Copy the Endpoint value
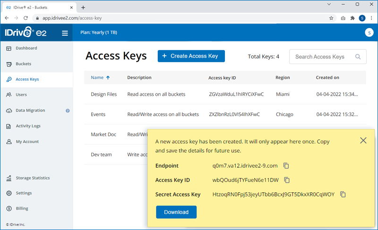 286,166
